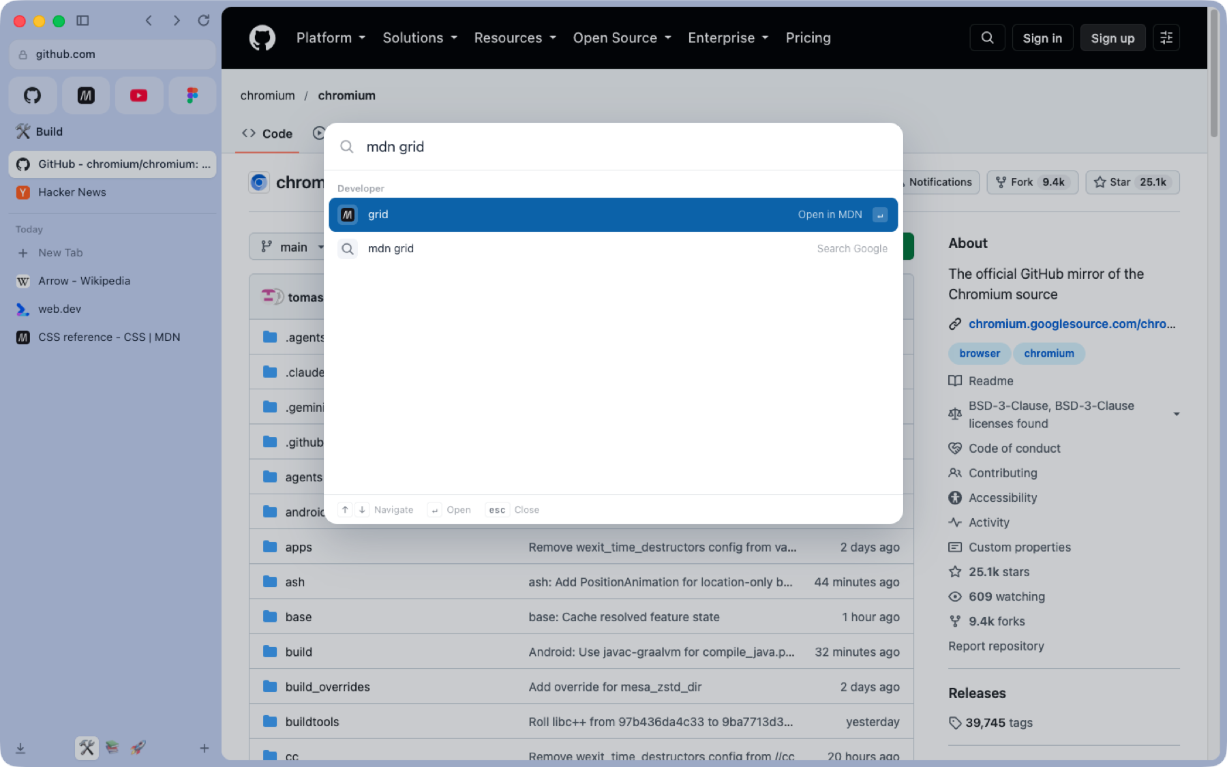Open the pinned YouTube favorite icon
1227x767 pixels.
(x=139, y=95)
